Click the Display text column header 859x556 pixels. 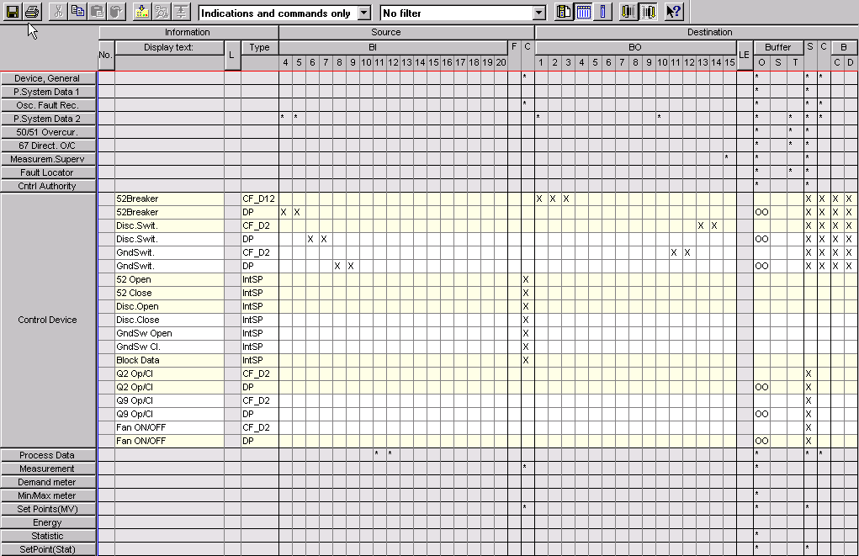pyautogui.click(x=169, y=48)
